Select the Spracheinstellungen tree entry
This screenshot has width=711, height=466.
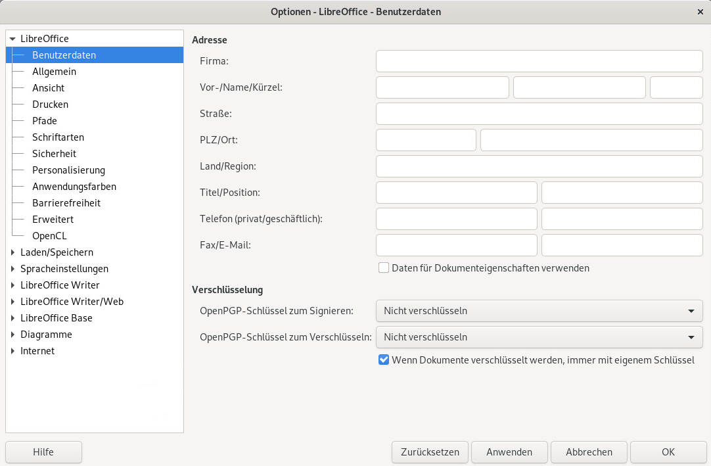(64, 269)
